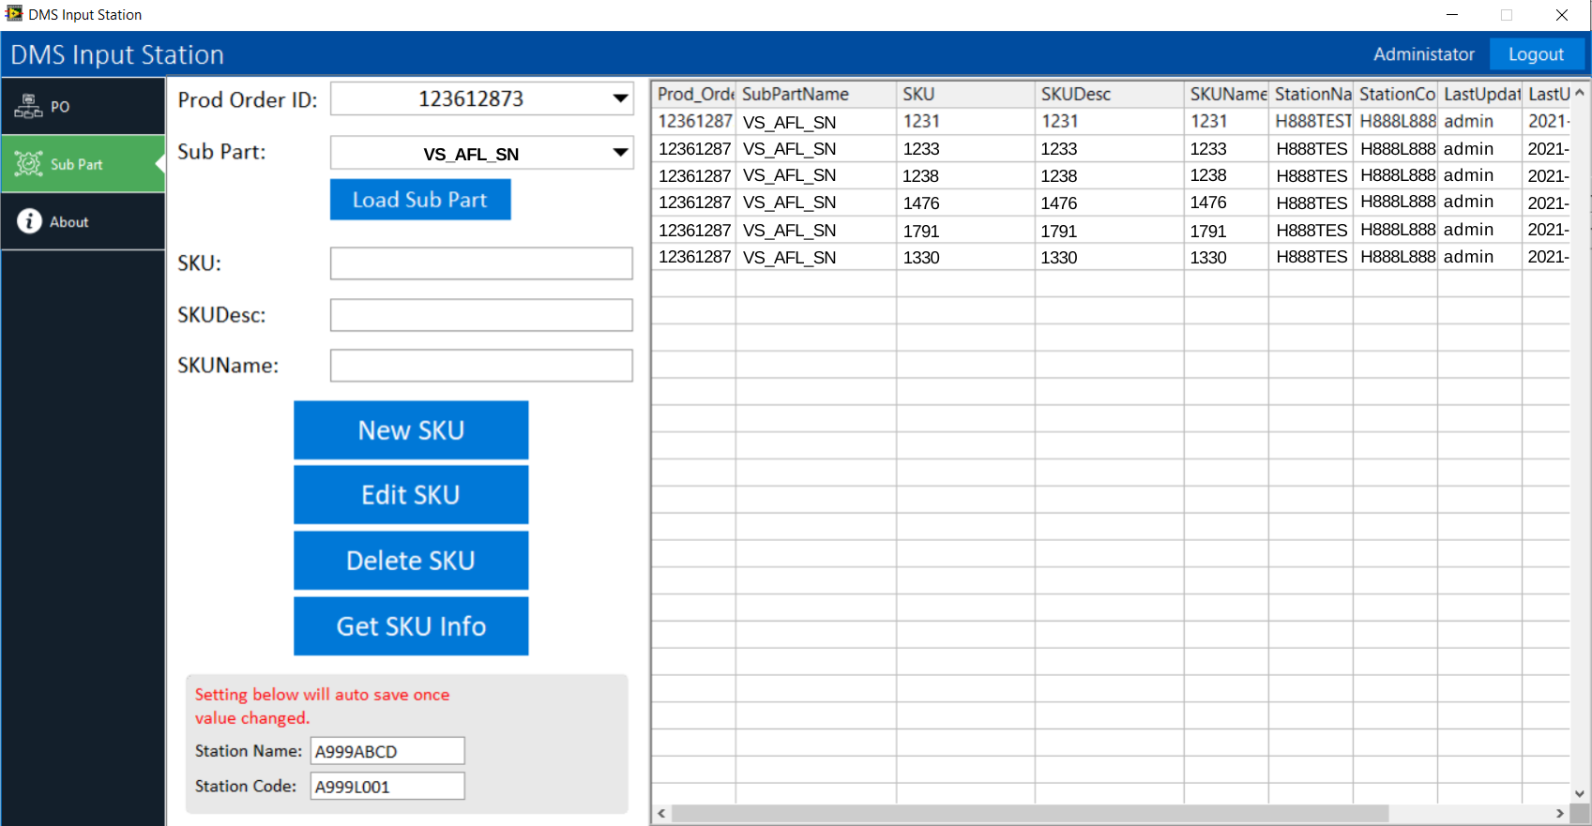Edit the Station Name field
Screen dimensions: 1592x826
[x=387, y=751]
